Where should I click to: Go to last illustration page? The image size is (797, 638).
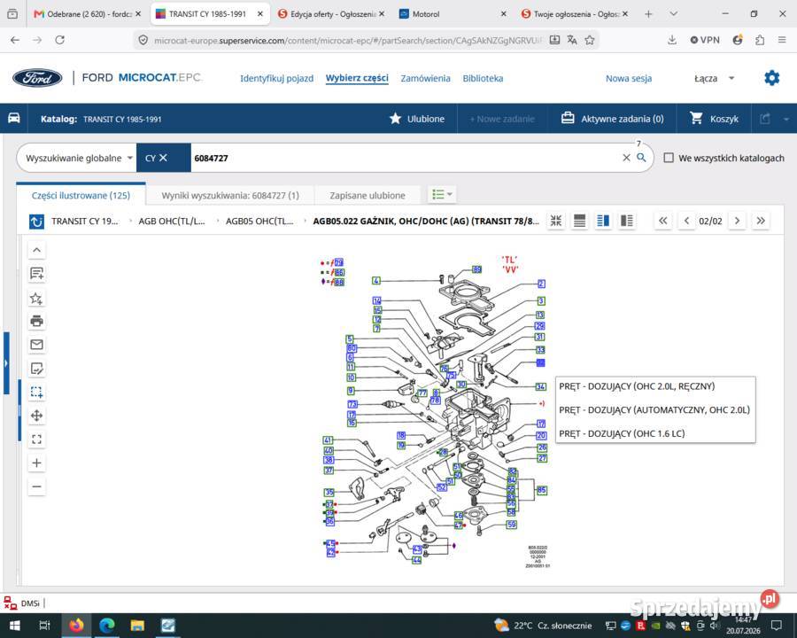(x=761, y=221)
